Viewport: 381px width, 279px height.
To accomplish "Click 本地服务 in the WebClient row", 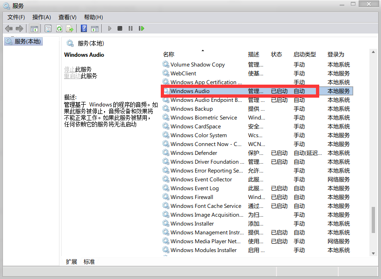I will tap(339, 73).
